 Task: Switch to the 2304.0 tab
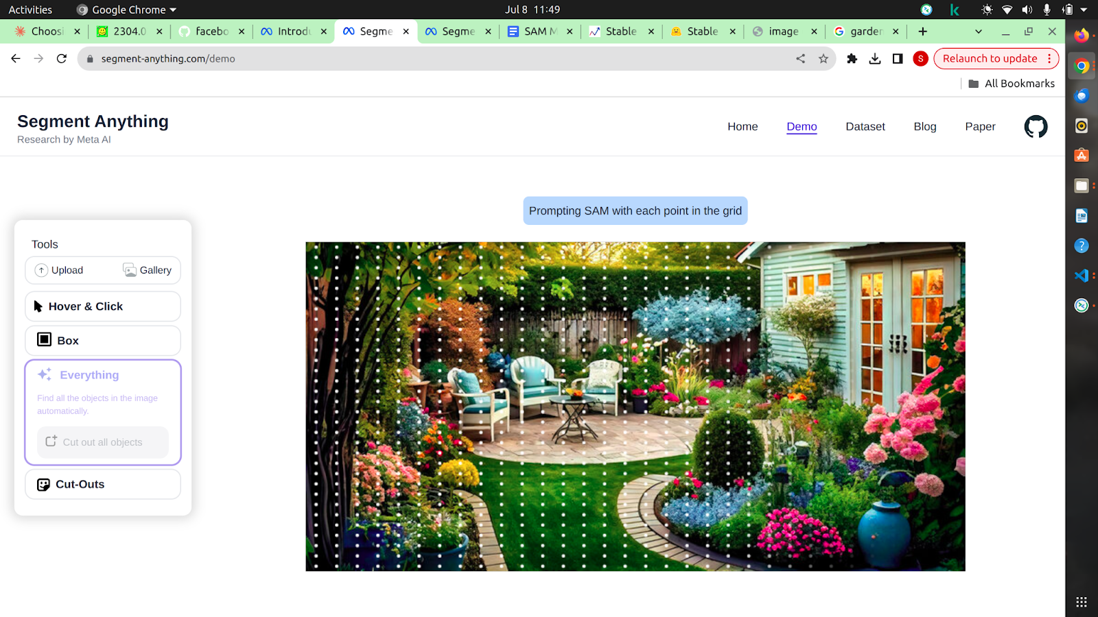(x=129, y=32)
